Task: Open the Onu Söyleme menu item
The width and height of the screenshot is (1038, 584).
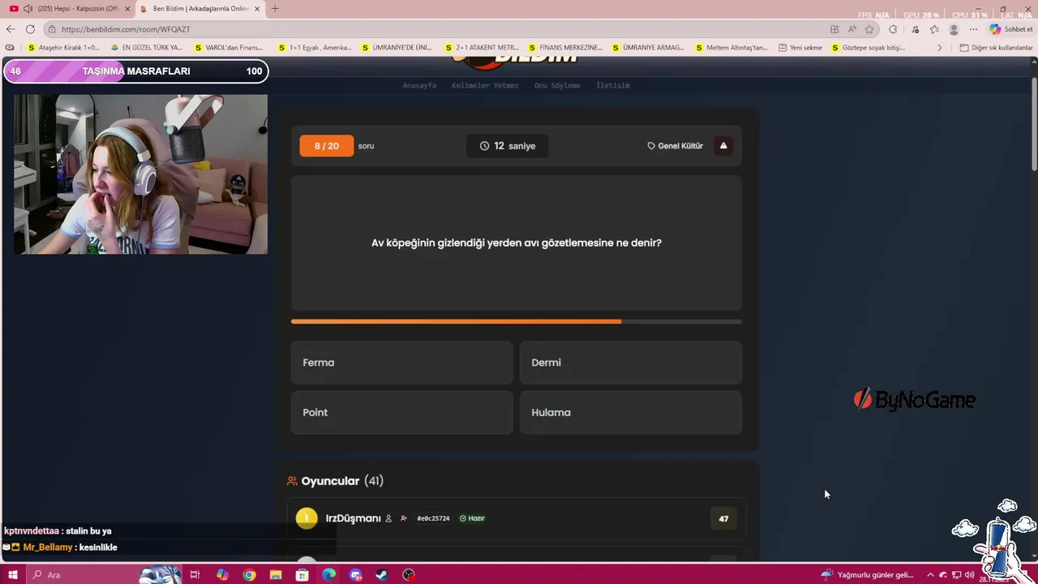Action: point(557,85)
